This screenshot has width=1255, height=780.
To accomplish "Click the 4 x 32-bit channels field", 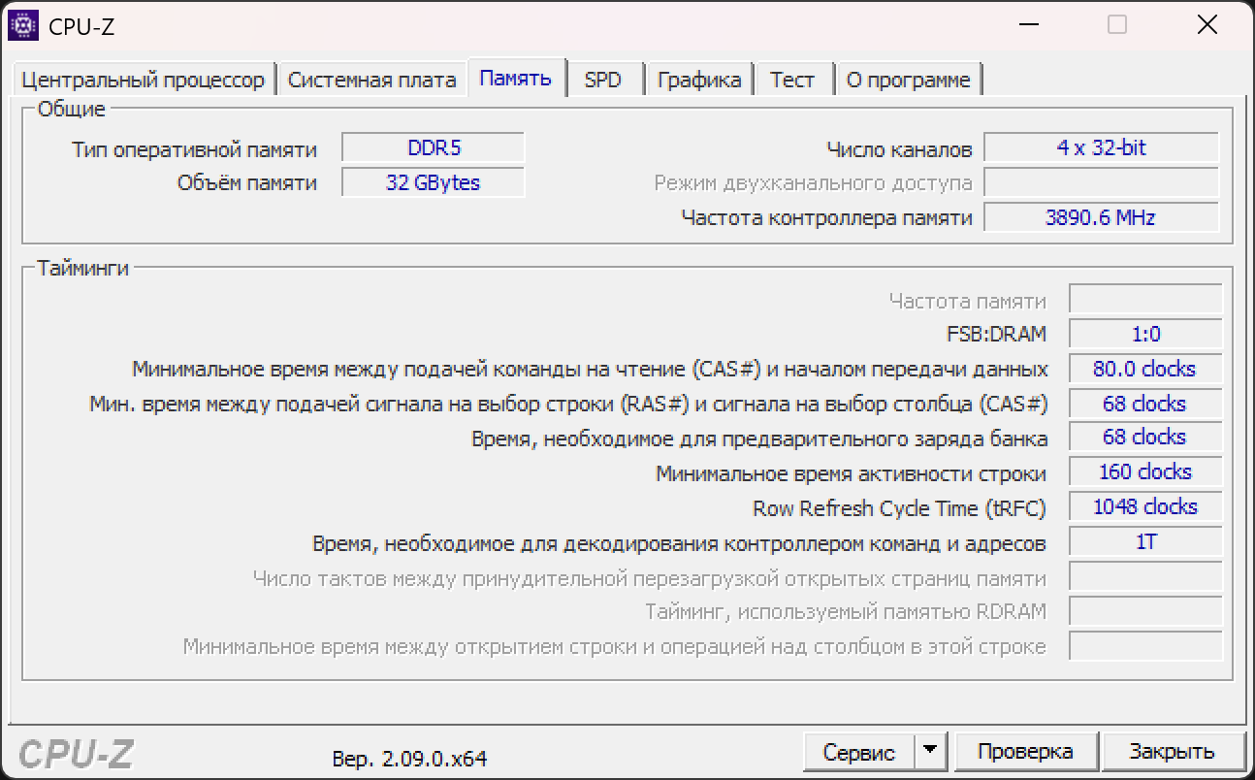I will (1102, 147).
